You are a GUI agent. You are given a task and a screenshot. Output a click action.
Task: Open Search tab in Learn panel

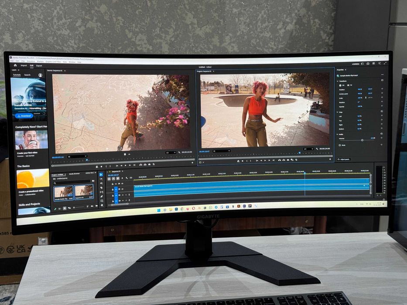click(27, 75)
